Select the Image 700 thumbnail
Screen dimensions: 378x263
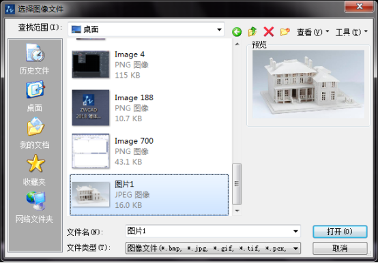[x=90, y=151]
